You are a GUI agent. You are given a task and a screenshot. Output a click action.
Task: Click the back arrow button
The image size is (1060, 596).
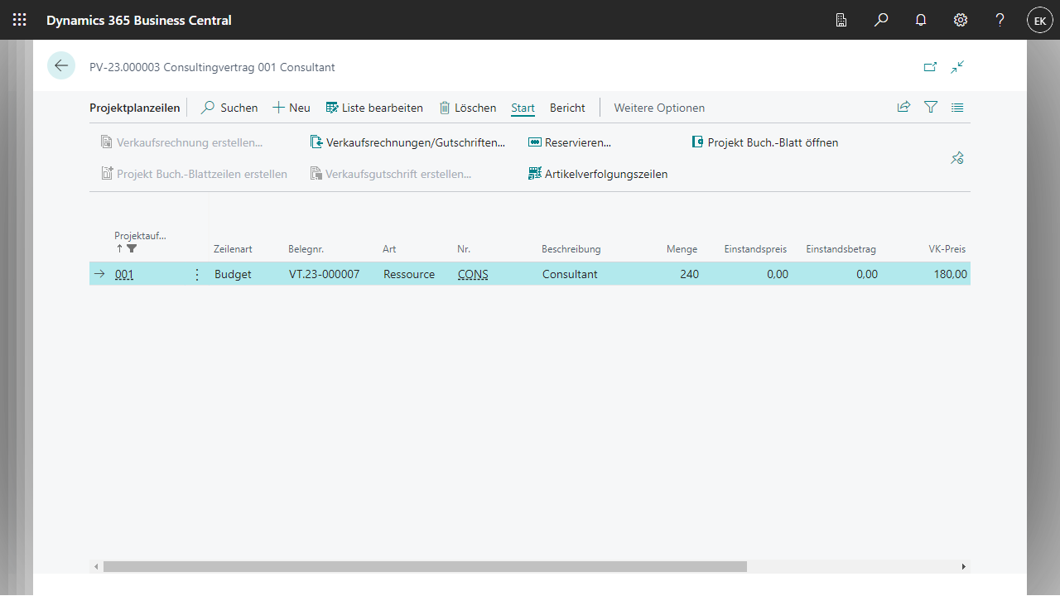coord(61,66)
